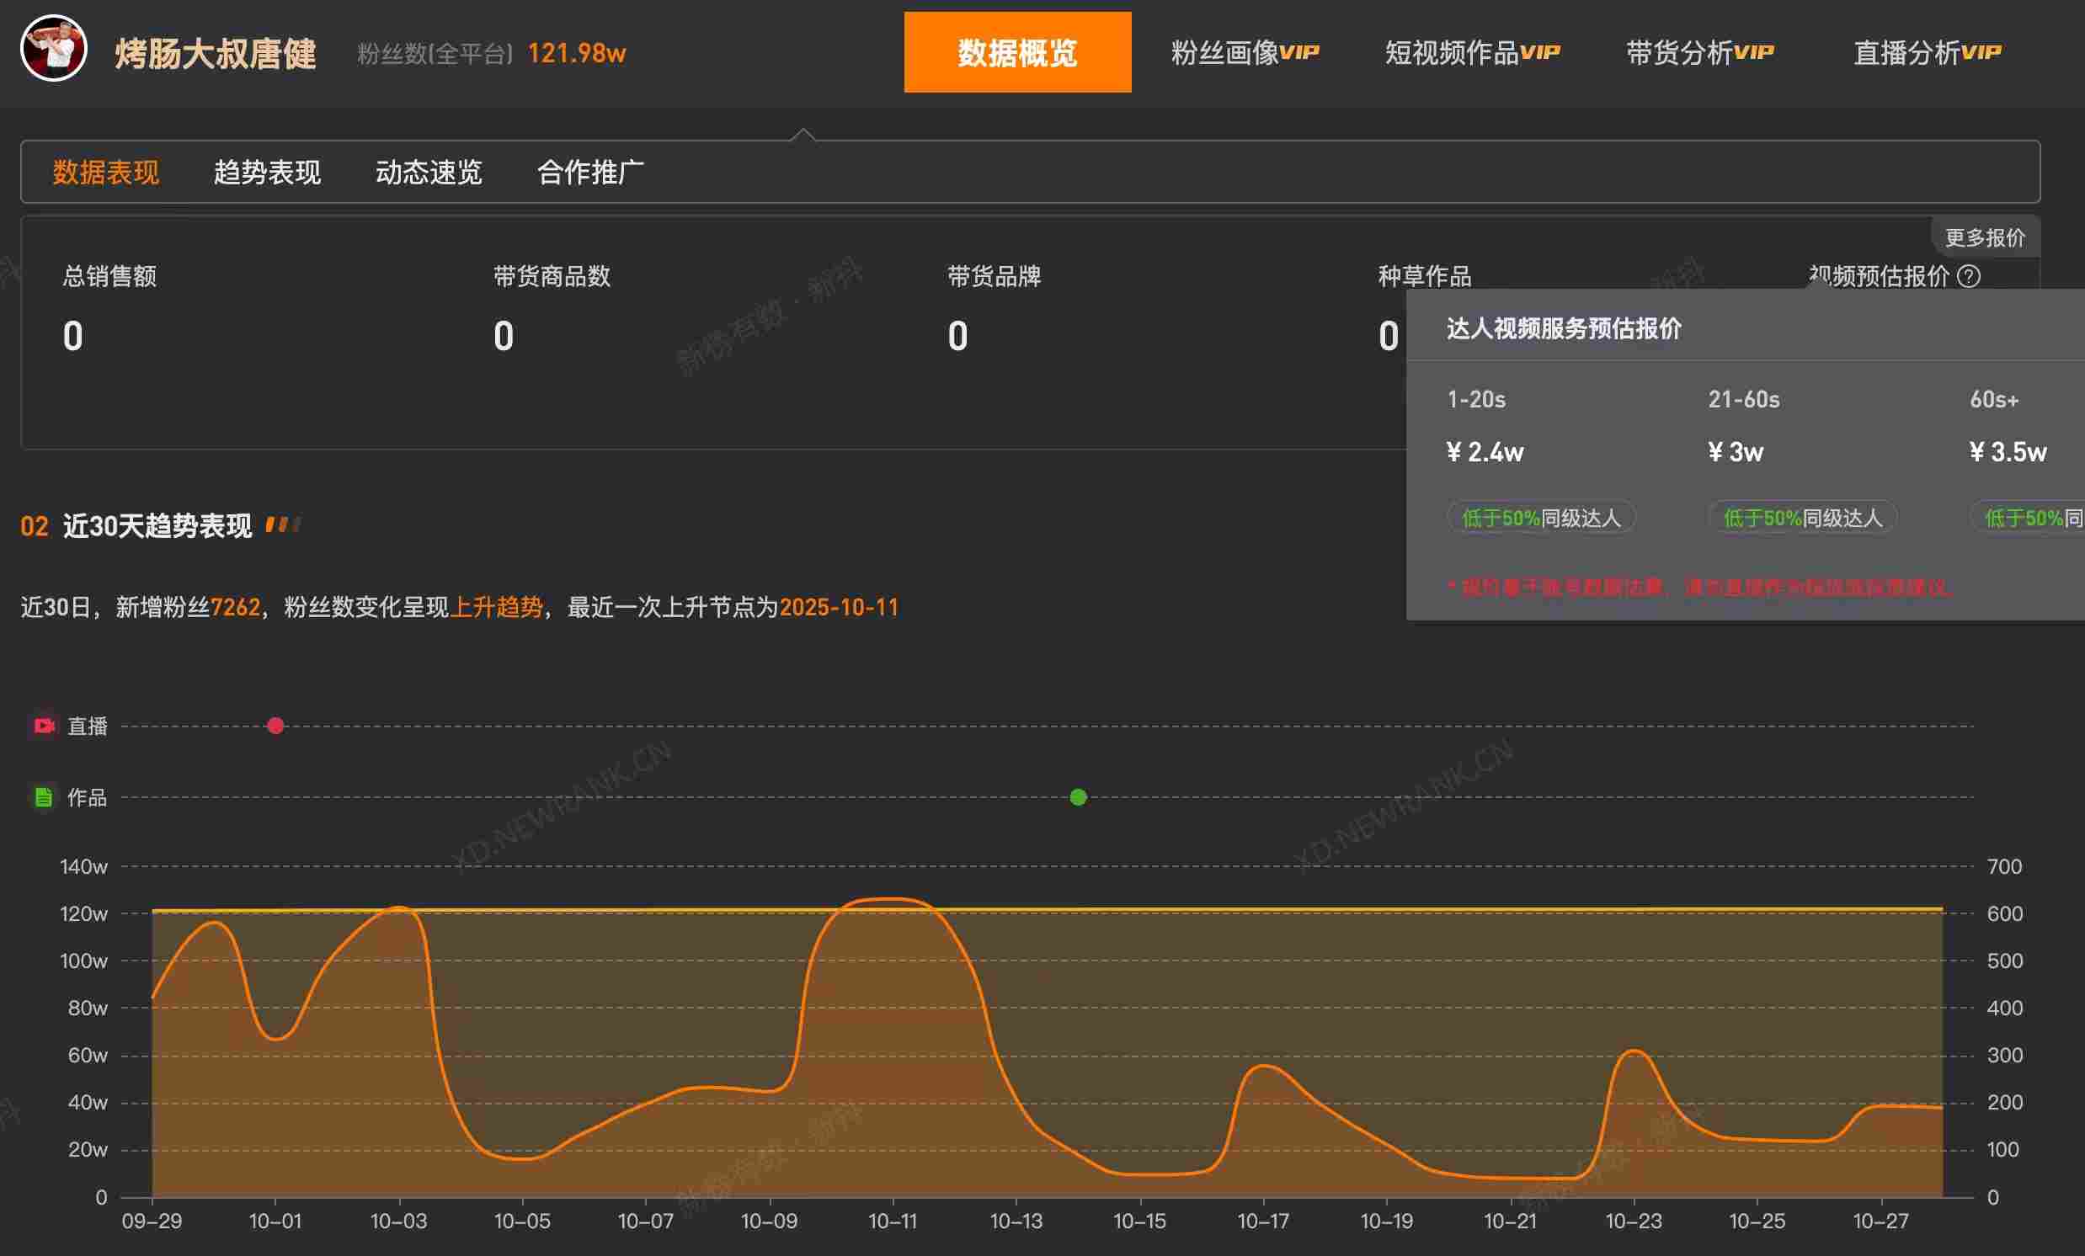The width and height of the screenshot is (2085, 1256).
Task: Expand 更多报价 to see more pricing
Action: tap(1984, 237)
